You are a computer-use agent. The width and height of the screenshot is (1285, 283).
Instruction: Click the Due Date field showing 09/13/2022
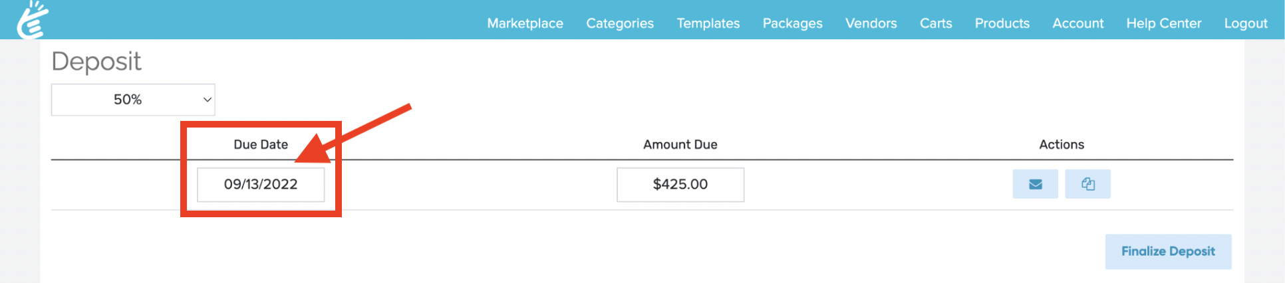pos(261,185)
